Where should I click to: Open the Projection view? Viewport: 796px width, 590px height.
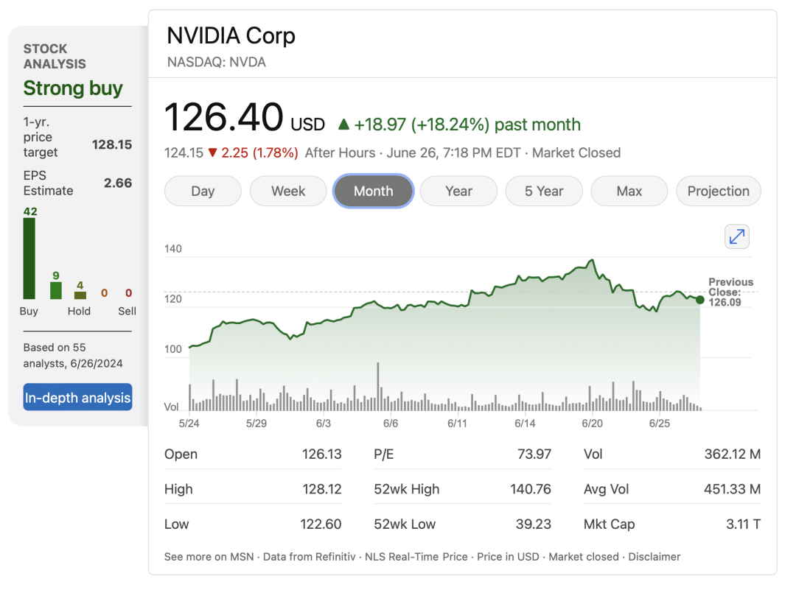coord(718,191)
